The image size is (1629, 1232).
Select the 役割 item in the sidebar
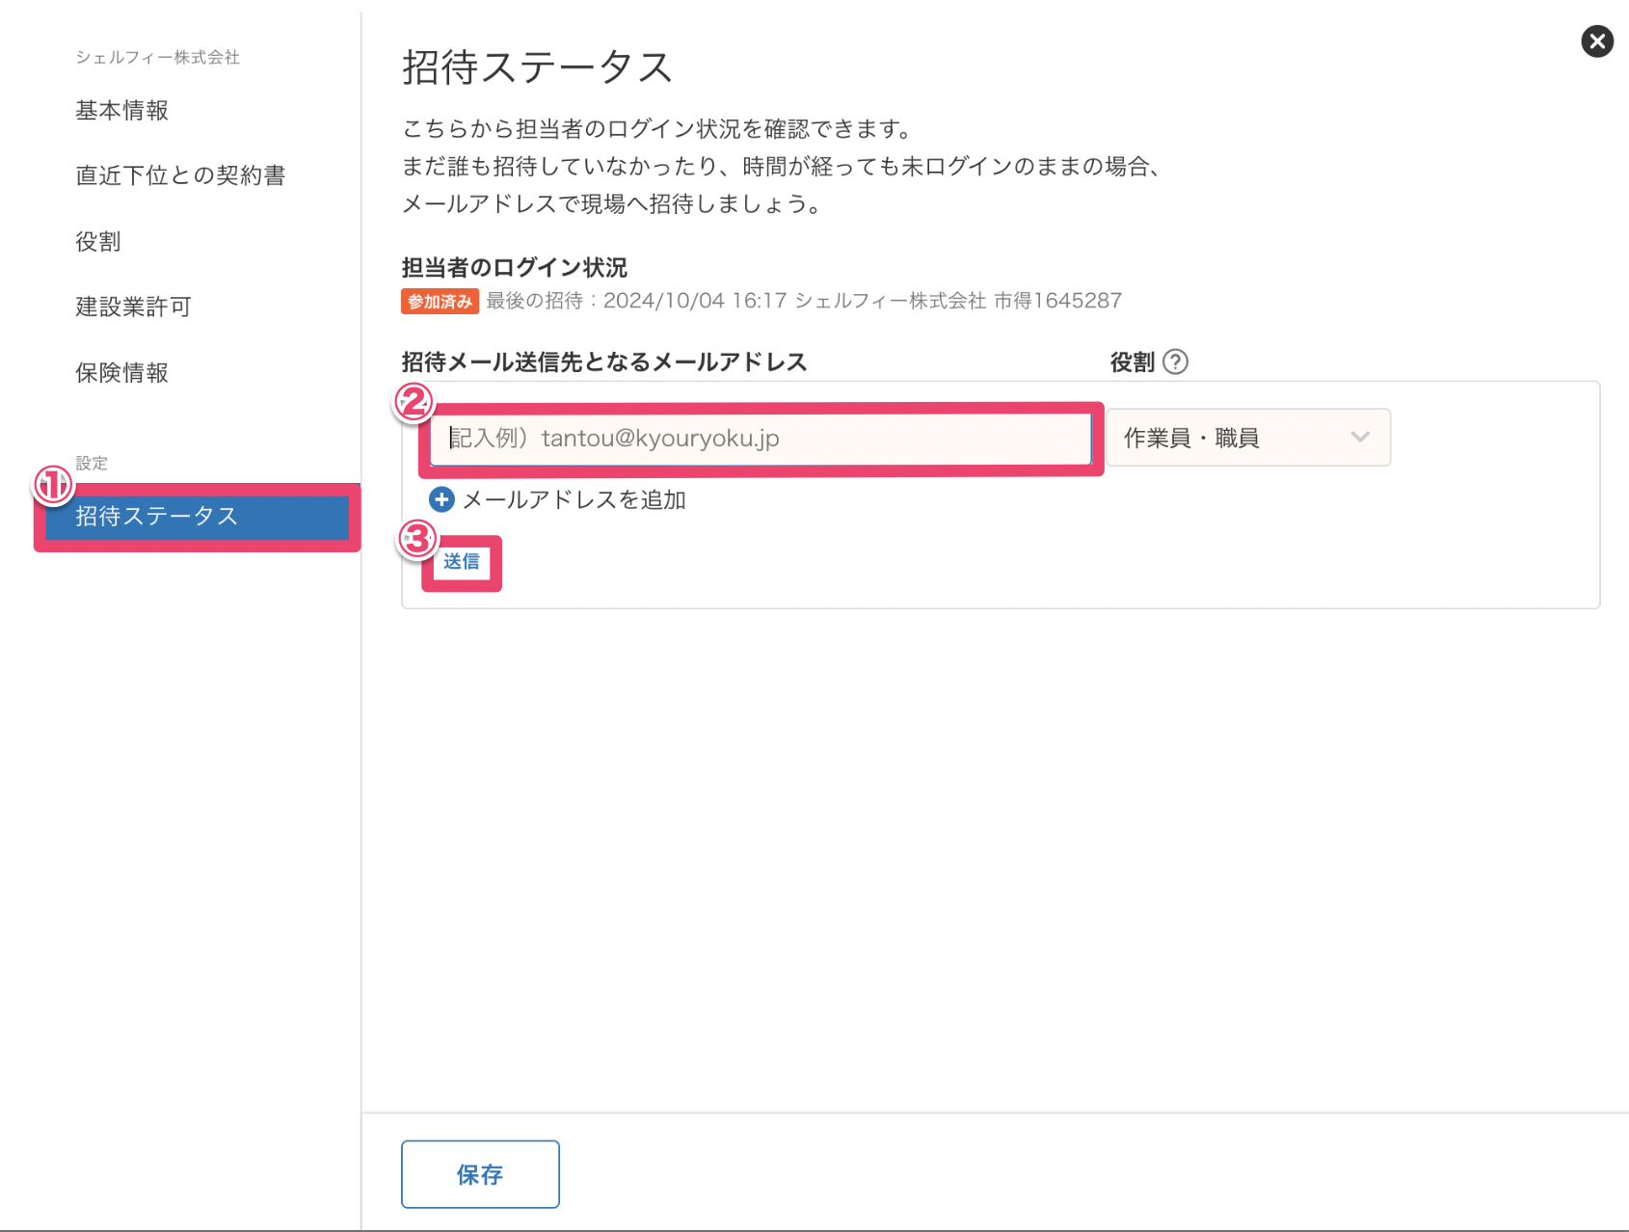tap(98, 241)
